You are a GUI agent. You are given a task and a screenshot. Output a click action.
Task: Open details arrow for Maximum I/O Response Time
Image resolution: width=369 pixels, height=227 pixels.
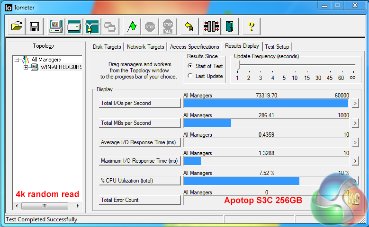click(x=355, y=161)
